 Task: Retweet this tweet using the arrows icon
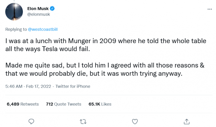coord(83,121)
